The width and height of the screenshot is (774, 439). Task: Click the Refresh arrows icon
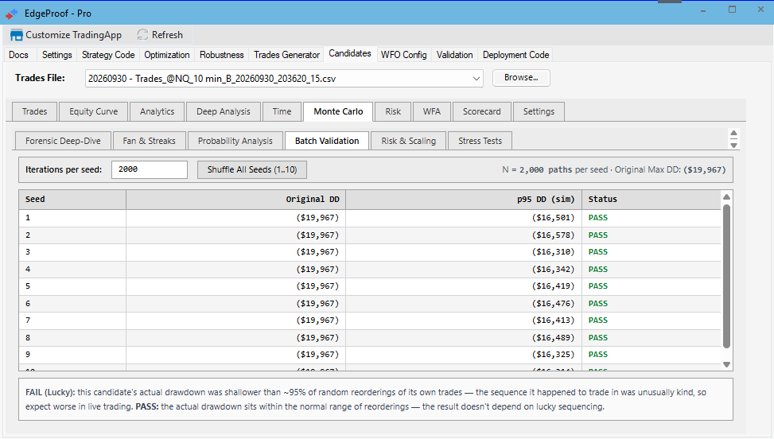(142, 34)
